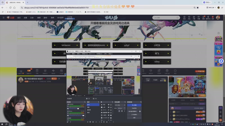Add a scene in OBS scenes panel
The height and width of the screenshot is (126, 225).
pos(88,122)
